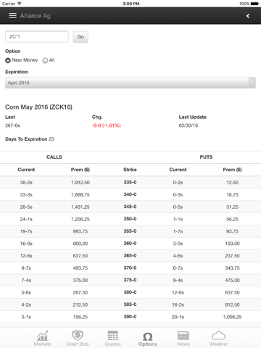
Task: Tap the back arrow in header
Action: coord(248,16)
